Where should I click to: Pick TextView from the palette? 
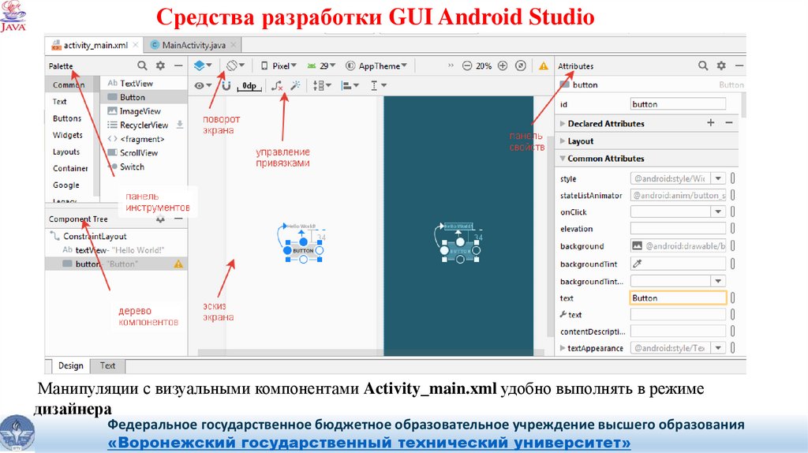pyautogui.click(x=136, y=83)
